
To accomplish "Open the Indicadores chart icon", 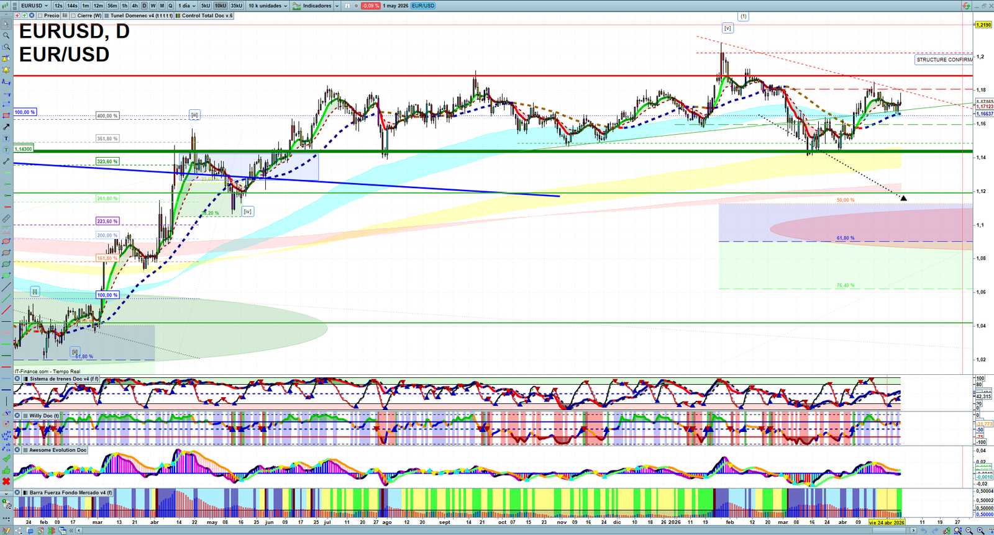I will (297, 6).
